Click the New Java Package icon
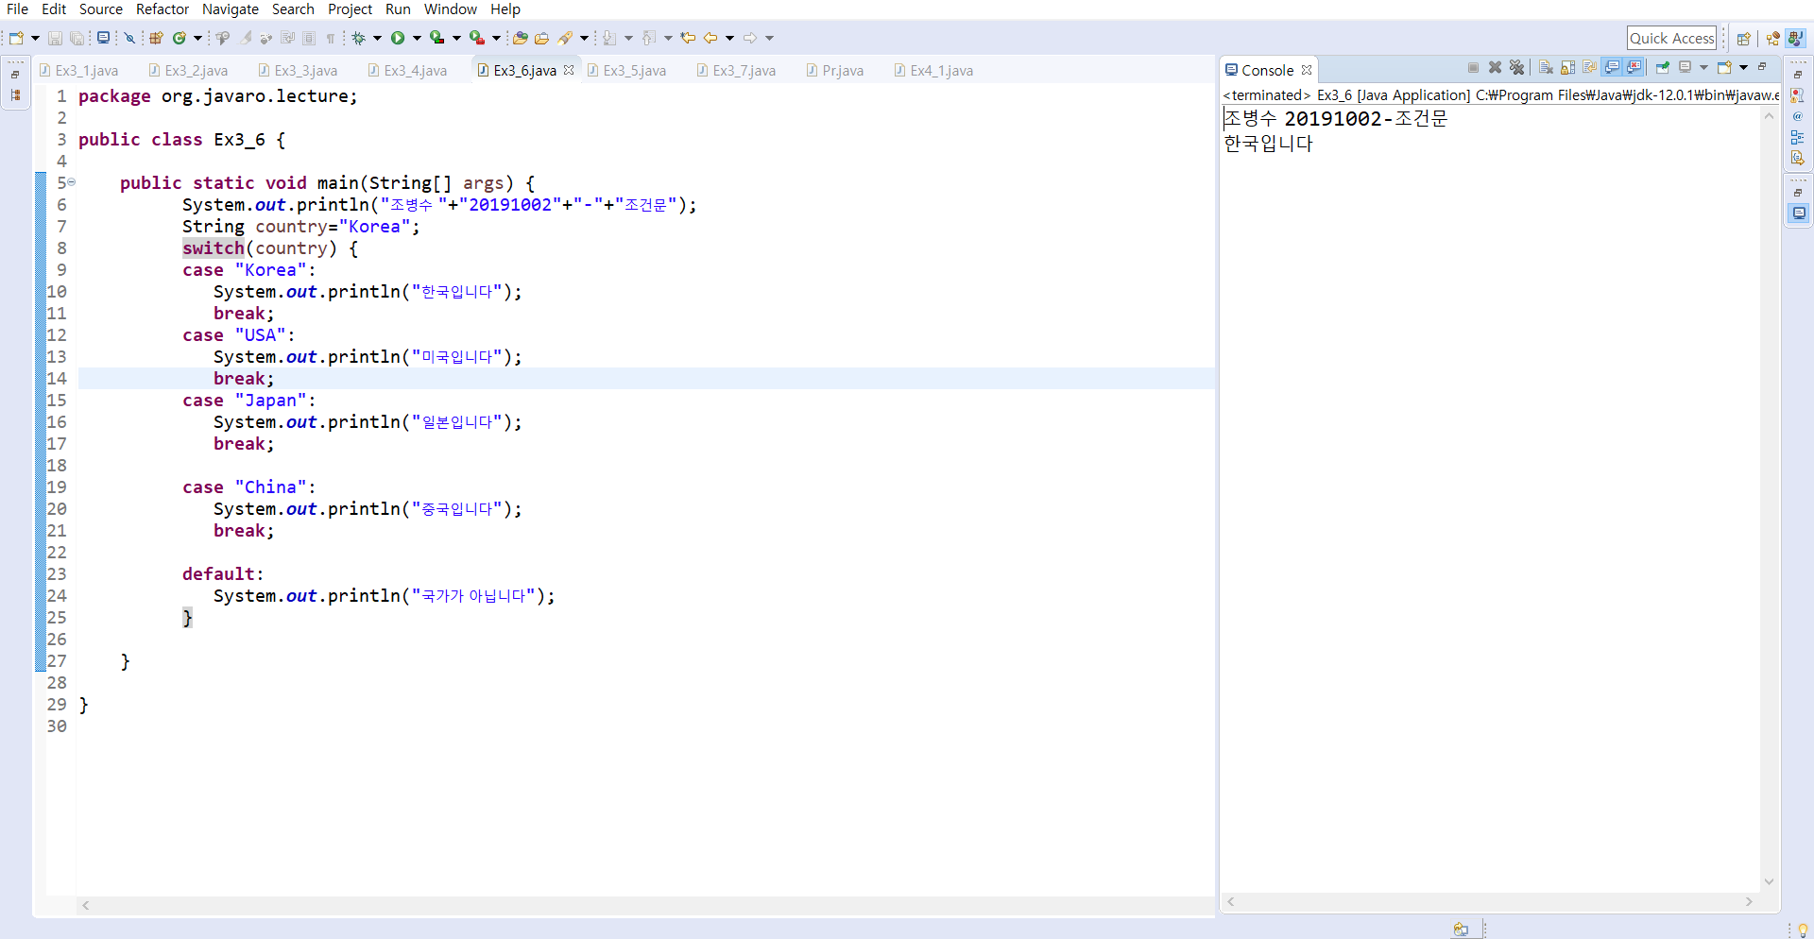 coord(157,38)
